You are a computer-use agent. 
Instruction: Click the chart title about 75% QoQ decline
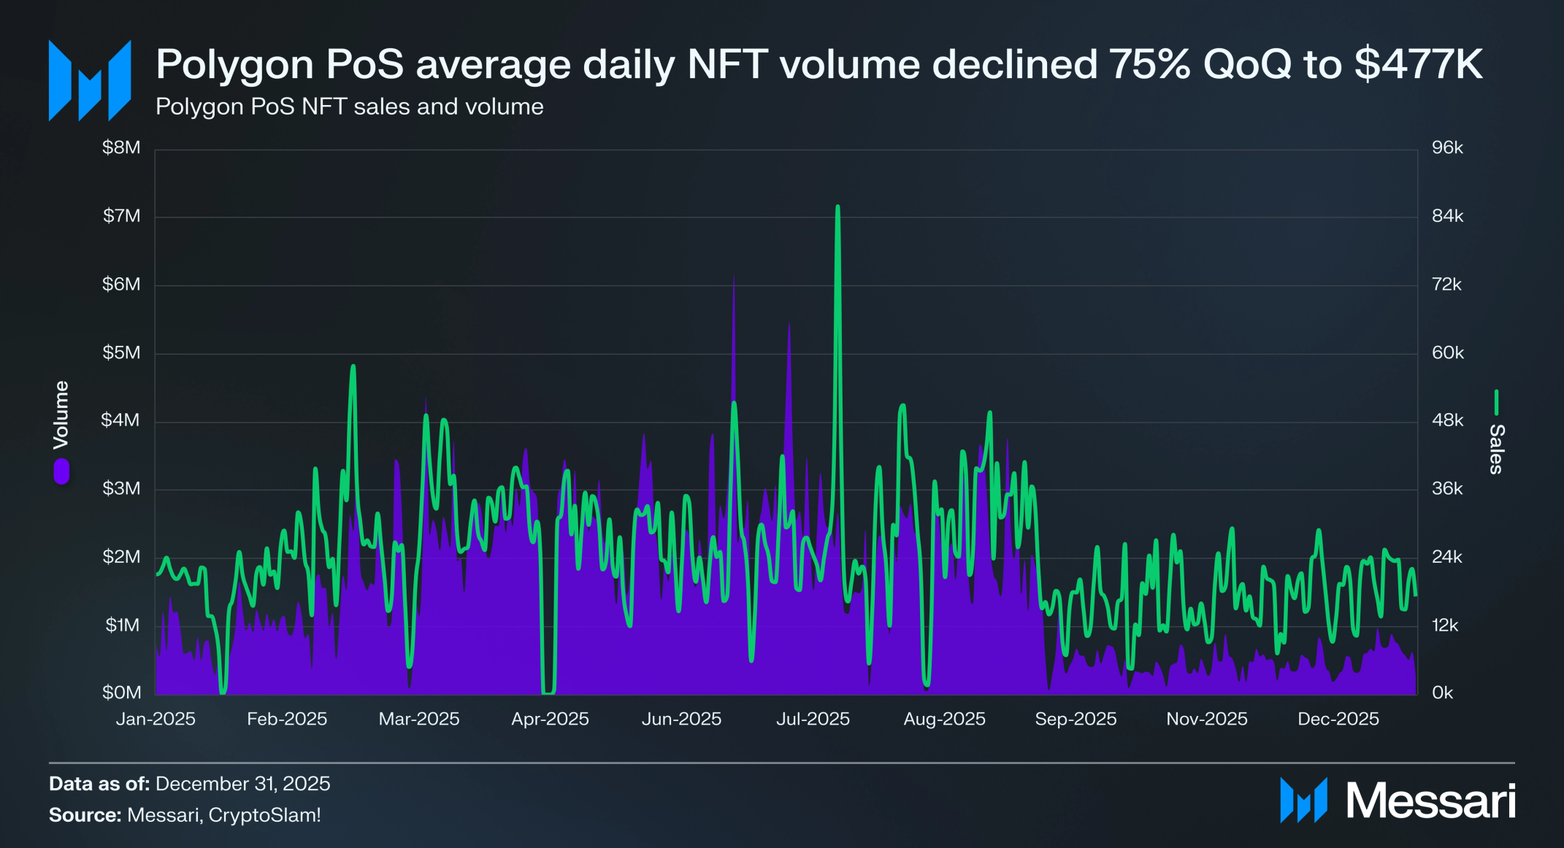tap(819, 64)
